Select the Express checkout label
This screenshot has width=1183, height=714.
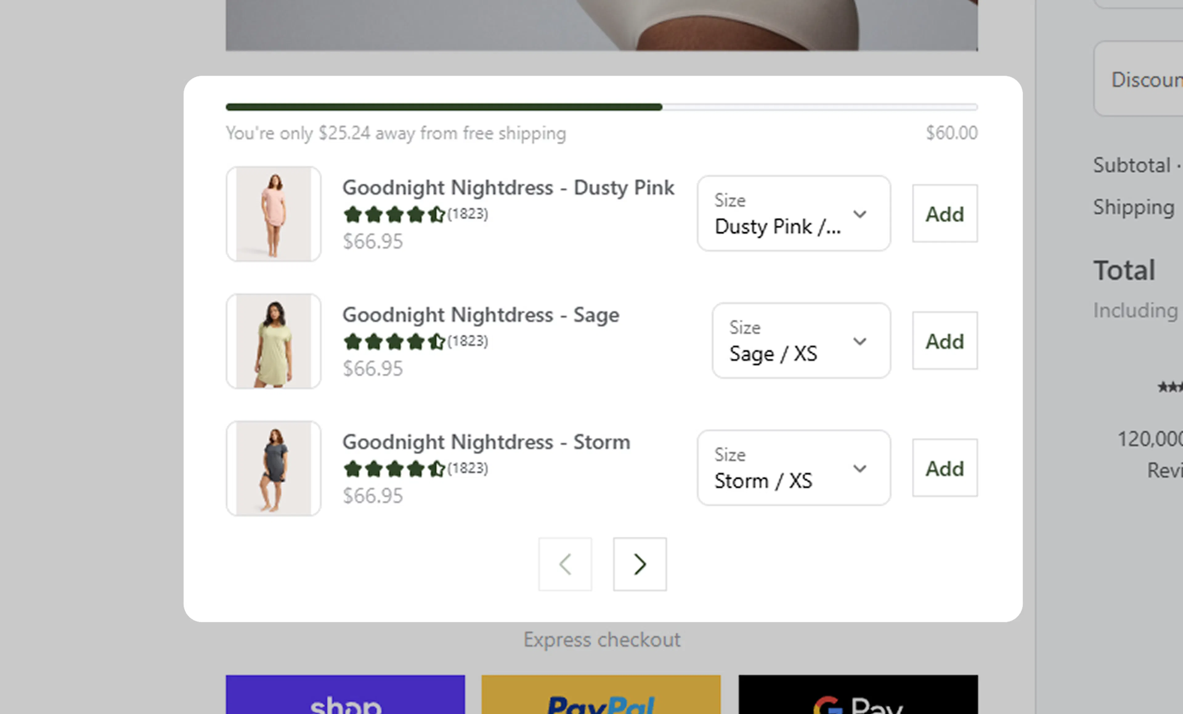(602, 639)
